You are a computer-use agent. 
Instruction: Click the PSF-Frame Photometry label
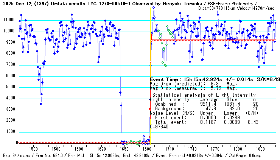tap(237, 3)
